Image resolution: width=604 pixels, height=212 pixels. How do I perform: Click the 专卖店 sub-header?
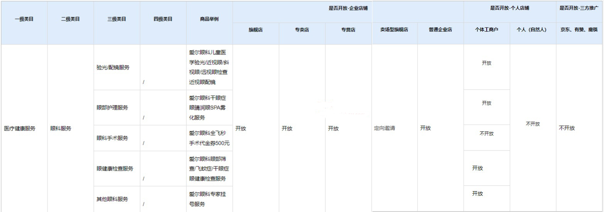(302, 30)
